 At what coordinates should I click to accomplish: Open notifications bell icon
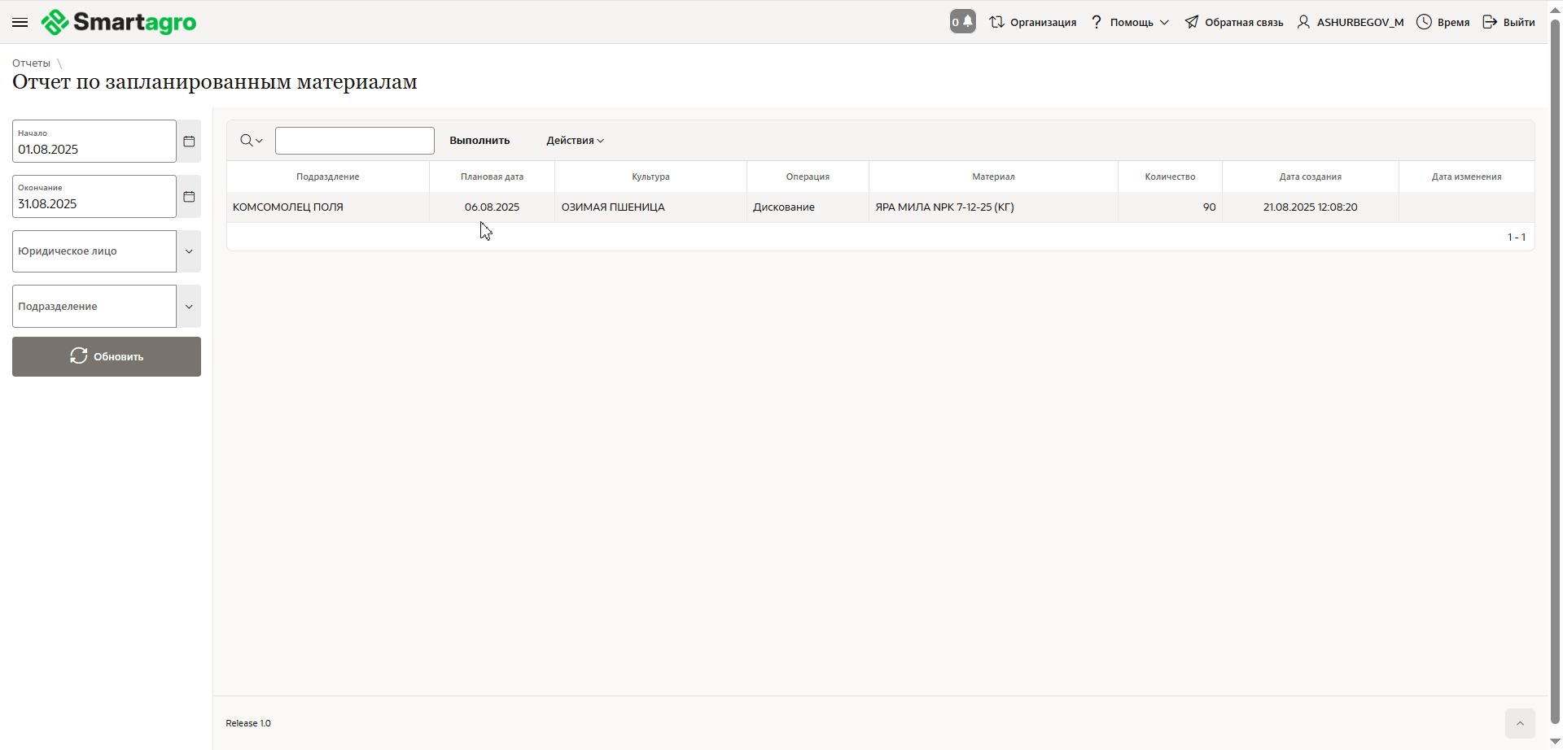point(963,22)
